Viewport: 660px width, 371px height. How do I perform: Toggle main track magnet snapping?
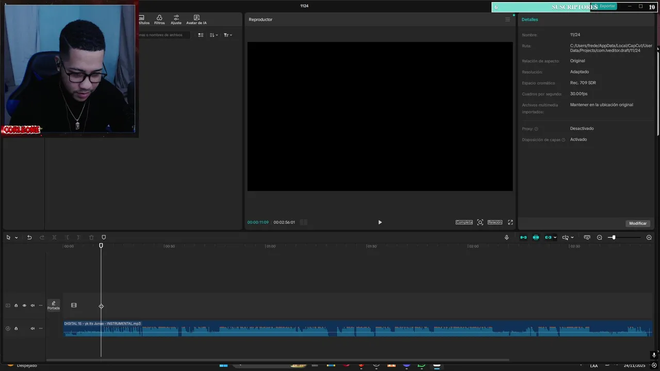coord(523,238)
